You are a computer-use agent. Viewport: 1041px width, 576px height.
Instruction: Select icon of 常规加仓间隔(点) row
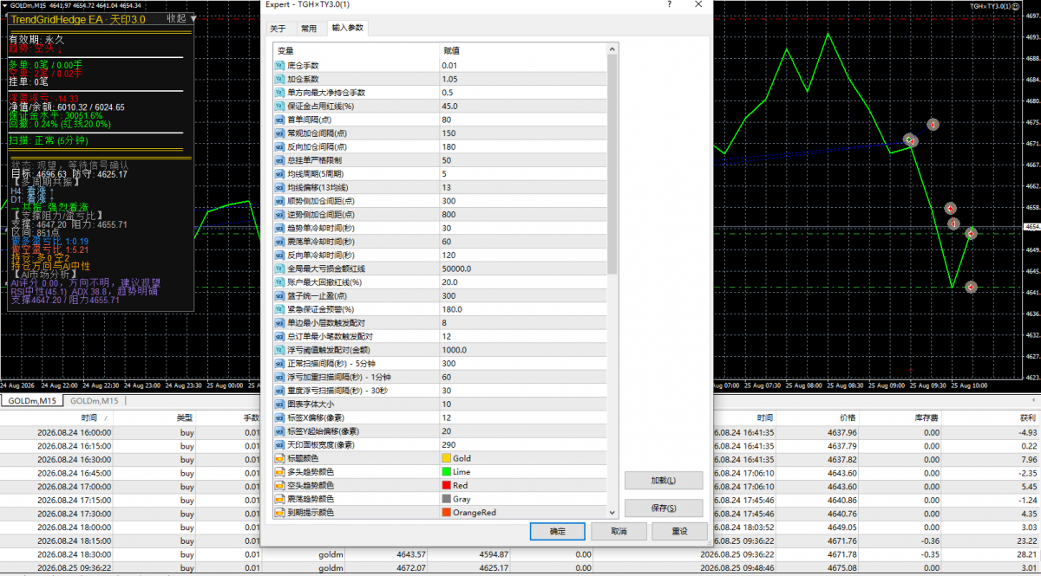279,133
